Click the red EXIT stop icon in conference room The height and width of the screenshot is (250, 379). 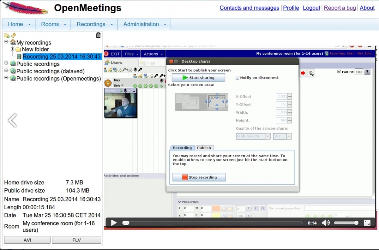tap(106, 54)
